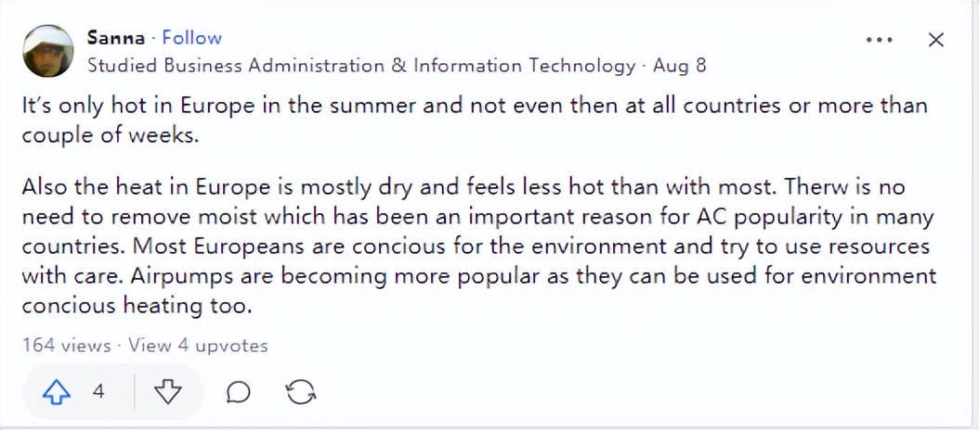Dismiss the answer with the X icon
The image size is (979, 430).
click(x=936, y=40)
